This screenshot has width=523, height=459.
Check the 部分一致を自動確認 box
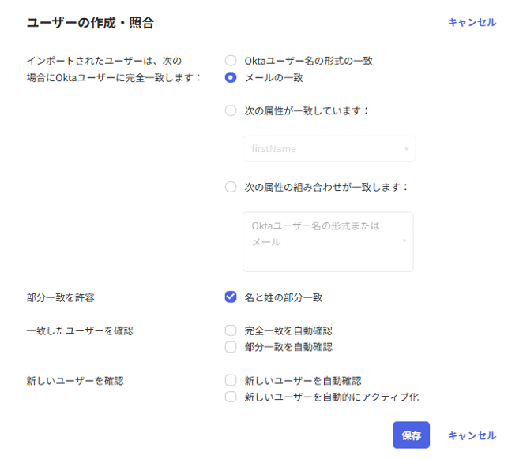click(231, 347)
